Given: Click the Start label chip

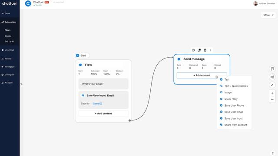Looking at the screenshot, I should (x=82, y=55).
